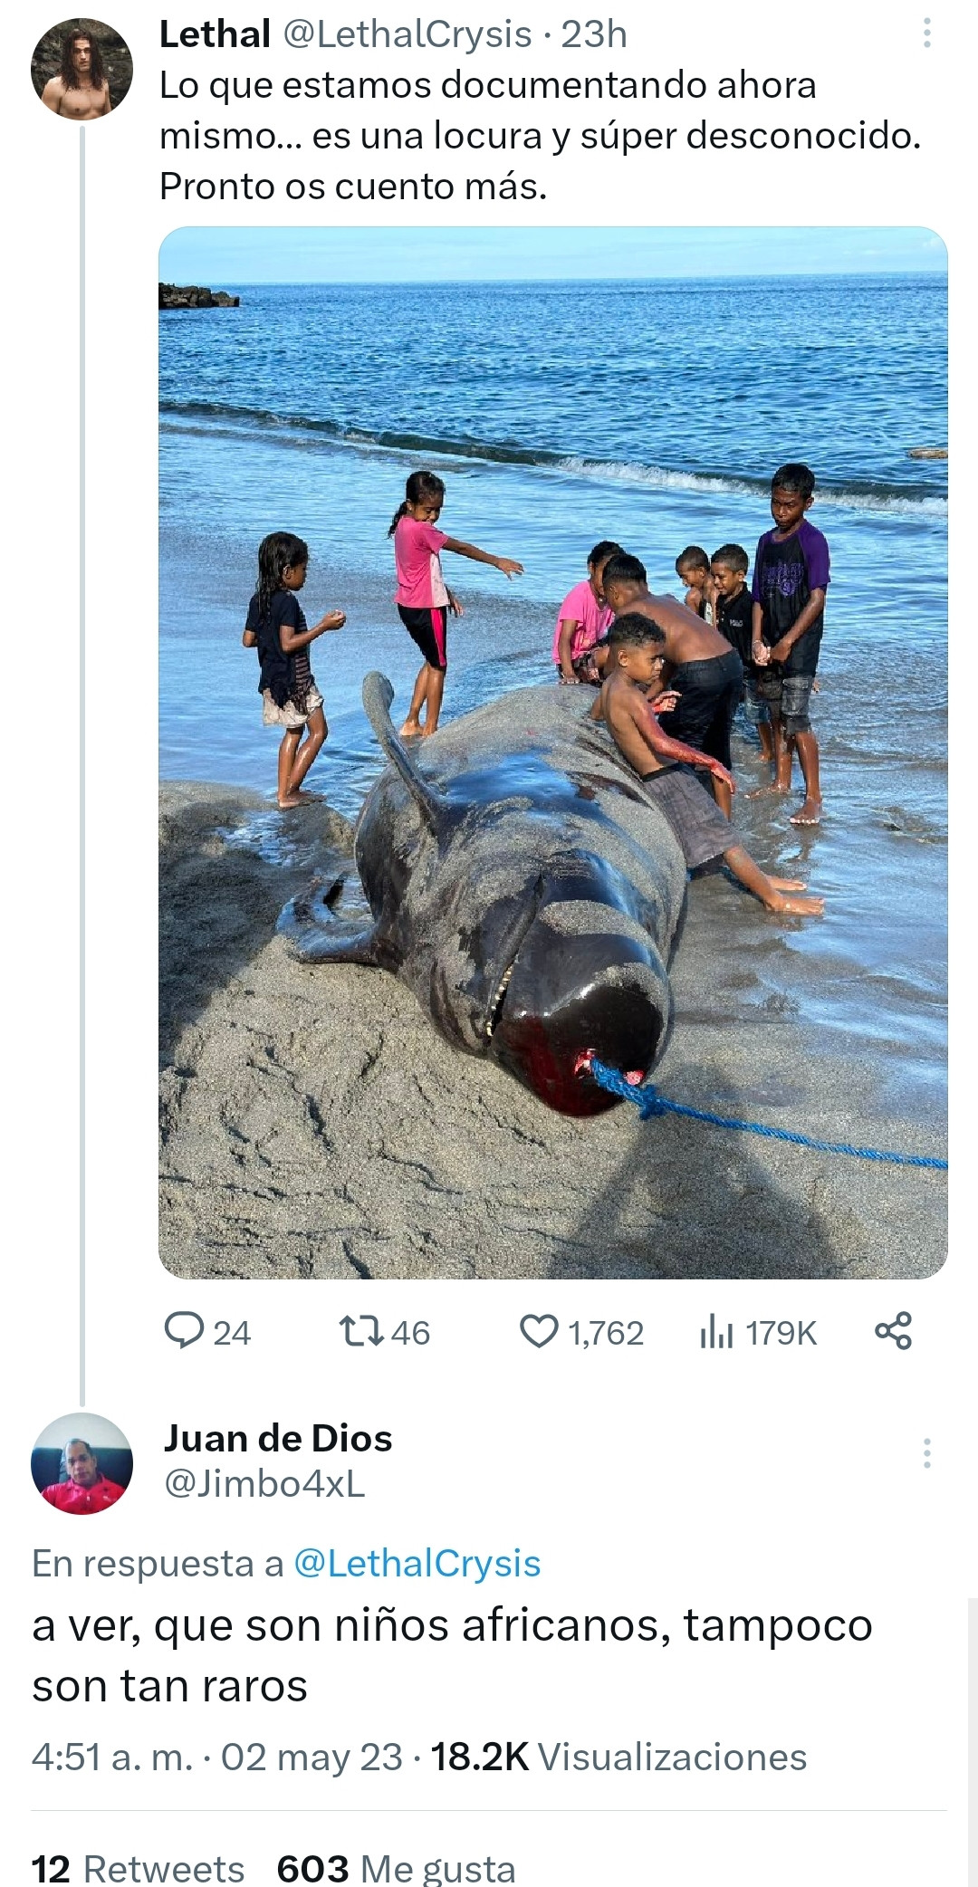Click the 23h timestamp

tap(594, 34)
